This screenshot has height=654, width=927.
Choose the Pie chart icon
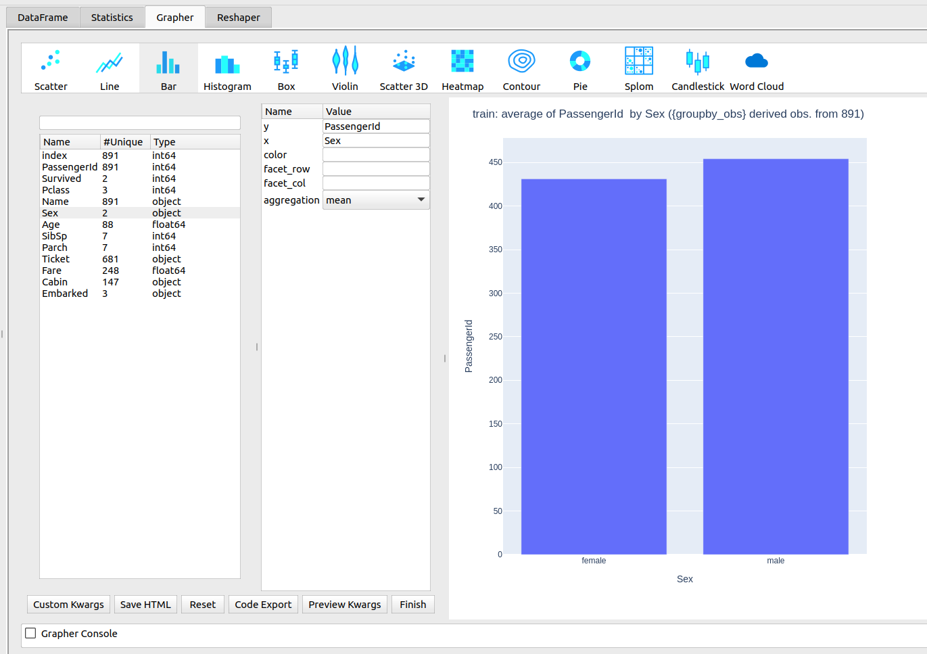pos(580,68)
